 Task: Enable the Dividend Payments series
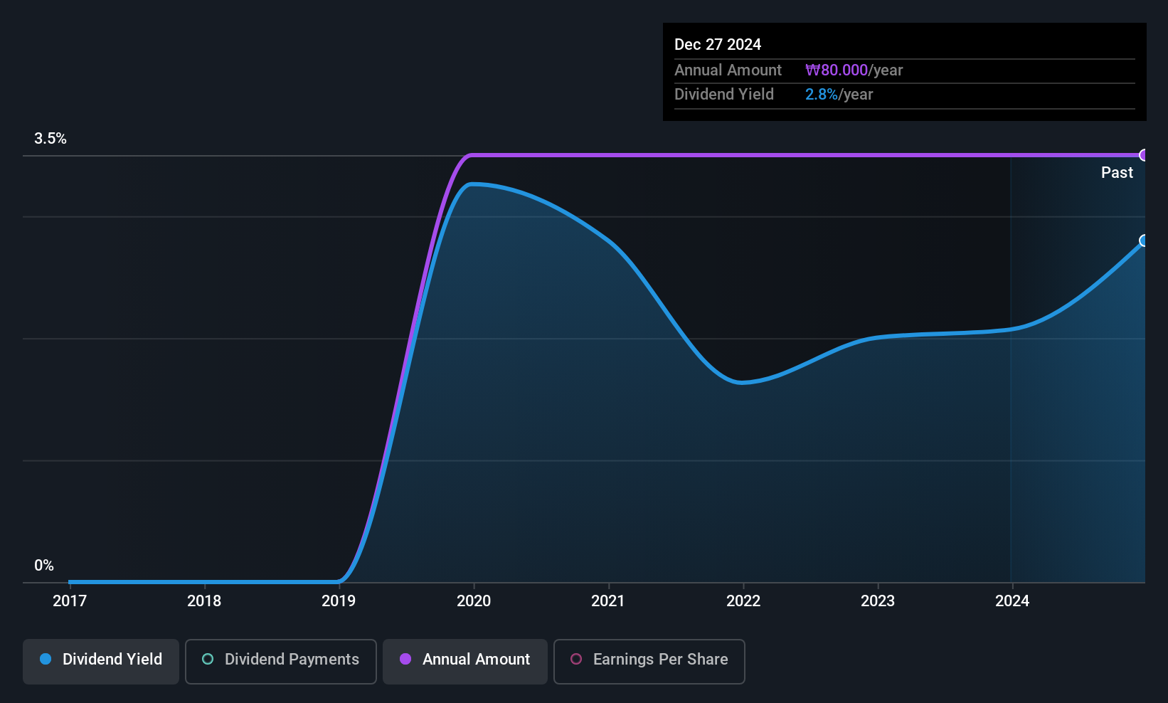[x=281, y=662]
